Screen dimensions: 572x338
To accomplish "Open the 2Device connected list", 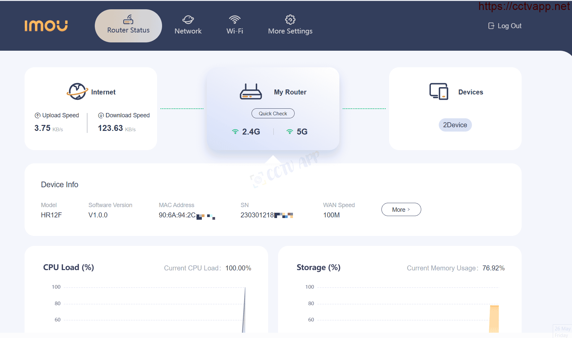I will (455, 125).
